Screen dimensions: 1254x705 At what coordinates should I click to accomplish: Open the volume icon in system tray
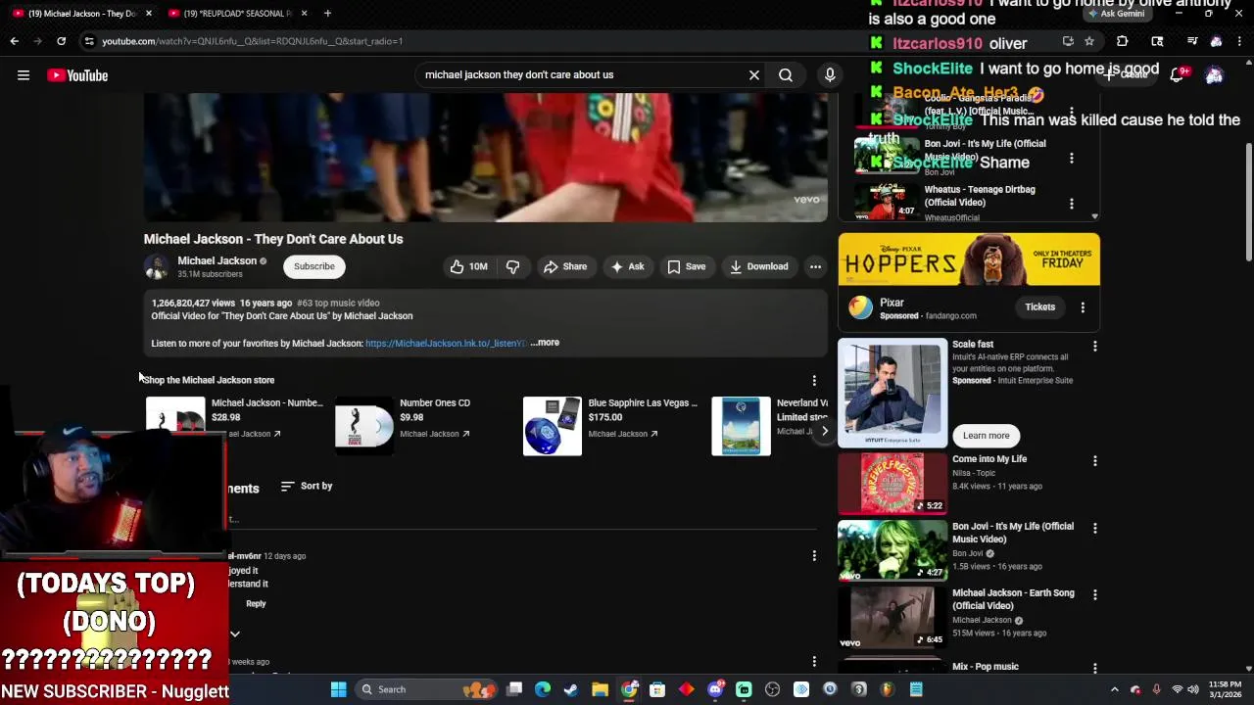pos(1195,689)
